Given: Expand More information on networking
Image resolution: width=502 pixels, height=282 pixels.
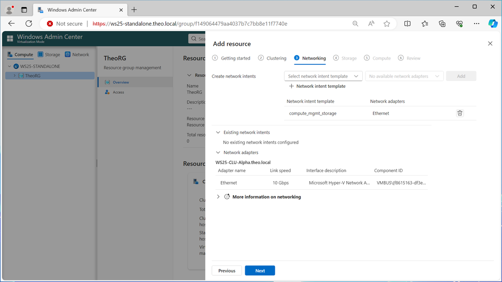Looking at the screenshot, I should [x=218, y=197].
